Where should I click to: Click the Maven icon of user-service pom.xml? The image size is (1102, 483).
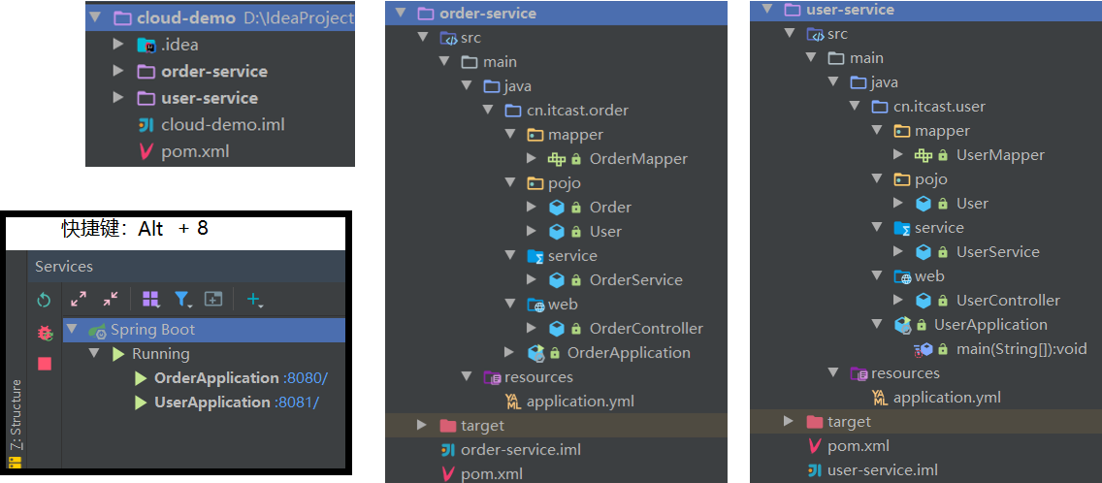pyautogui.click(x=815, y=446)
